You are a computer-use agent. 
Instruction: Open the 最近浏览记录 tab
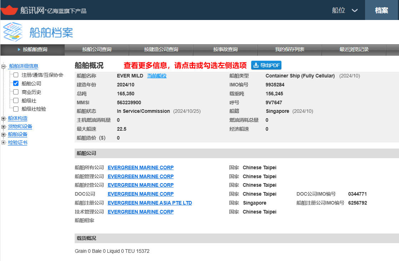(x=354, y=50)
